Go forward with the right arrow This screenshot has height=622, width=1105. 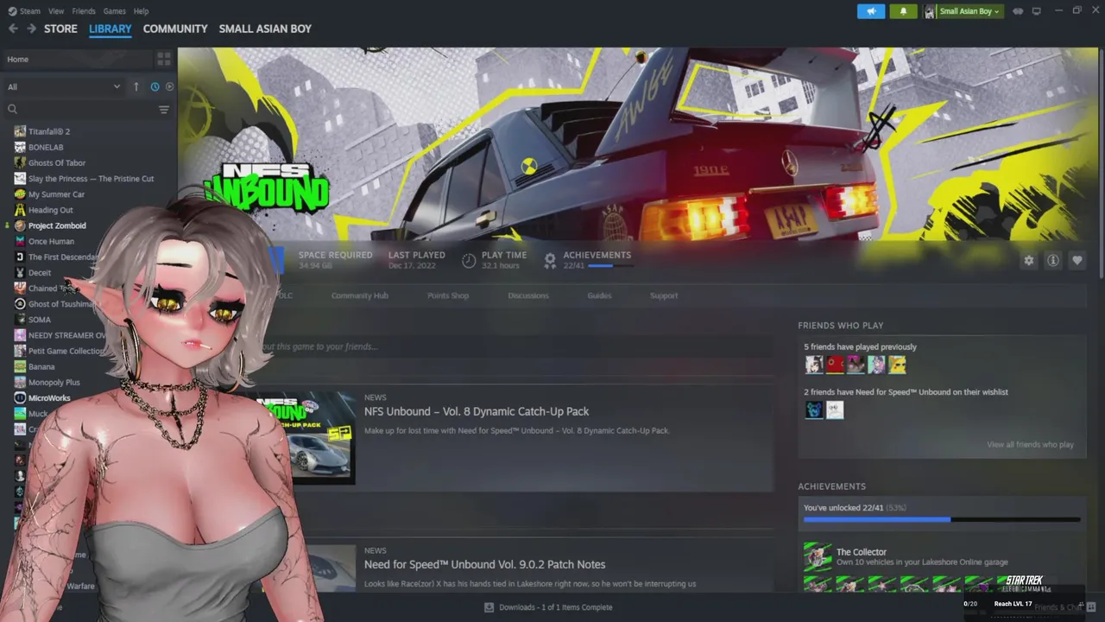coord(31,29)
